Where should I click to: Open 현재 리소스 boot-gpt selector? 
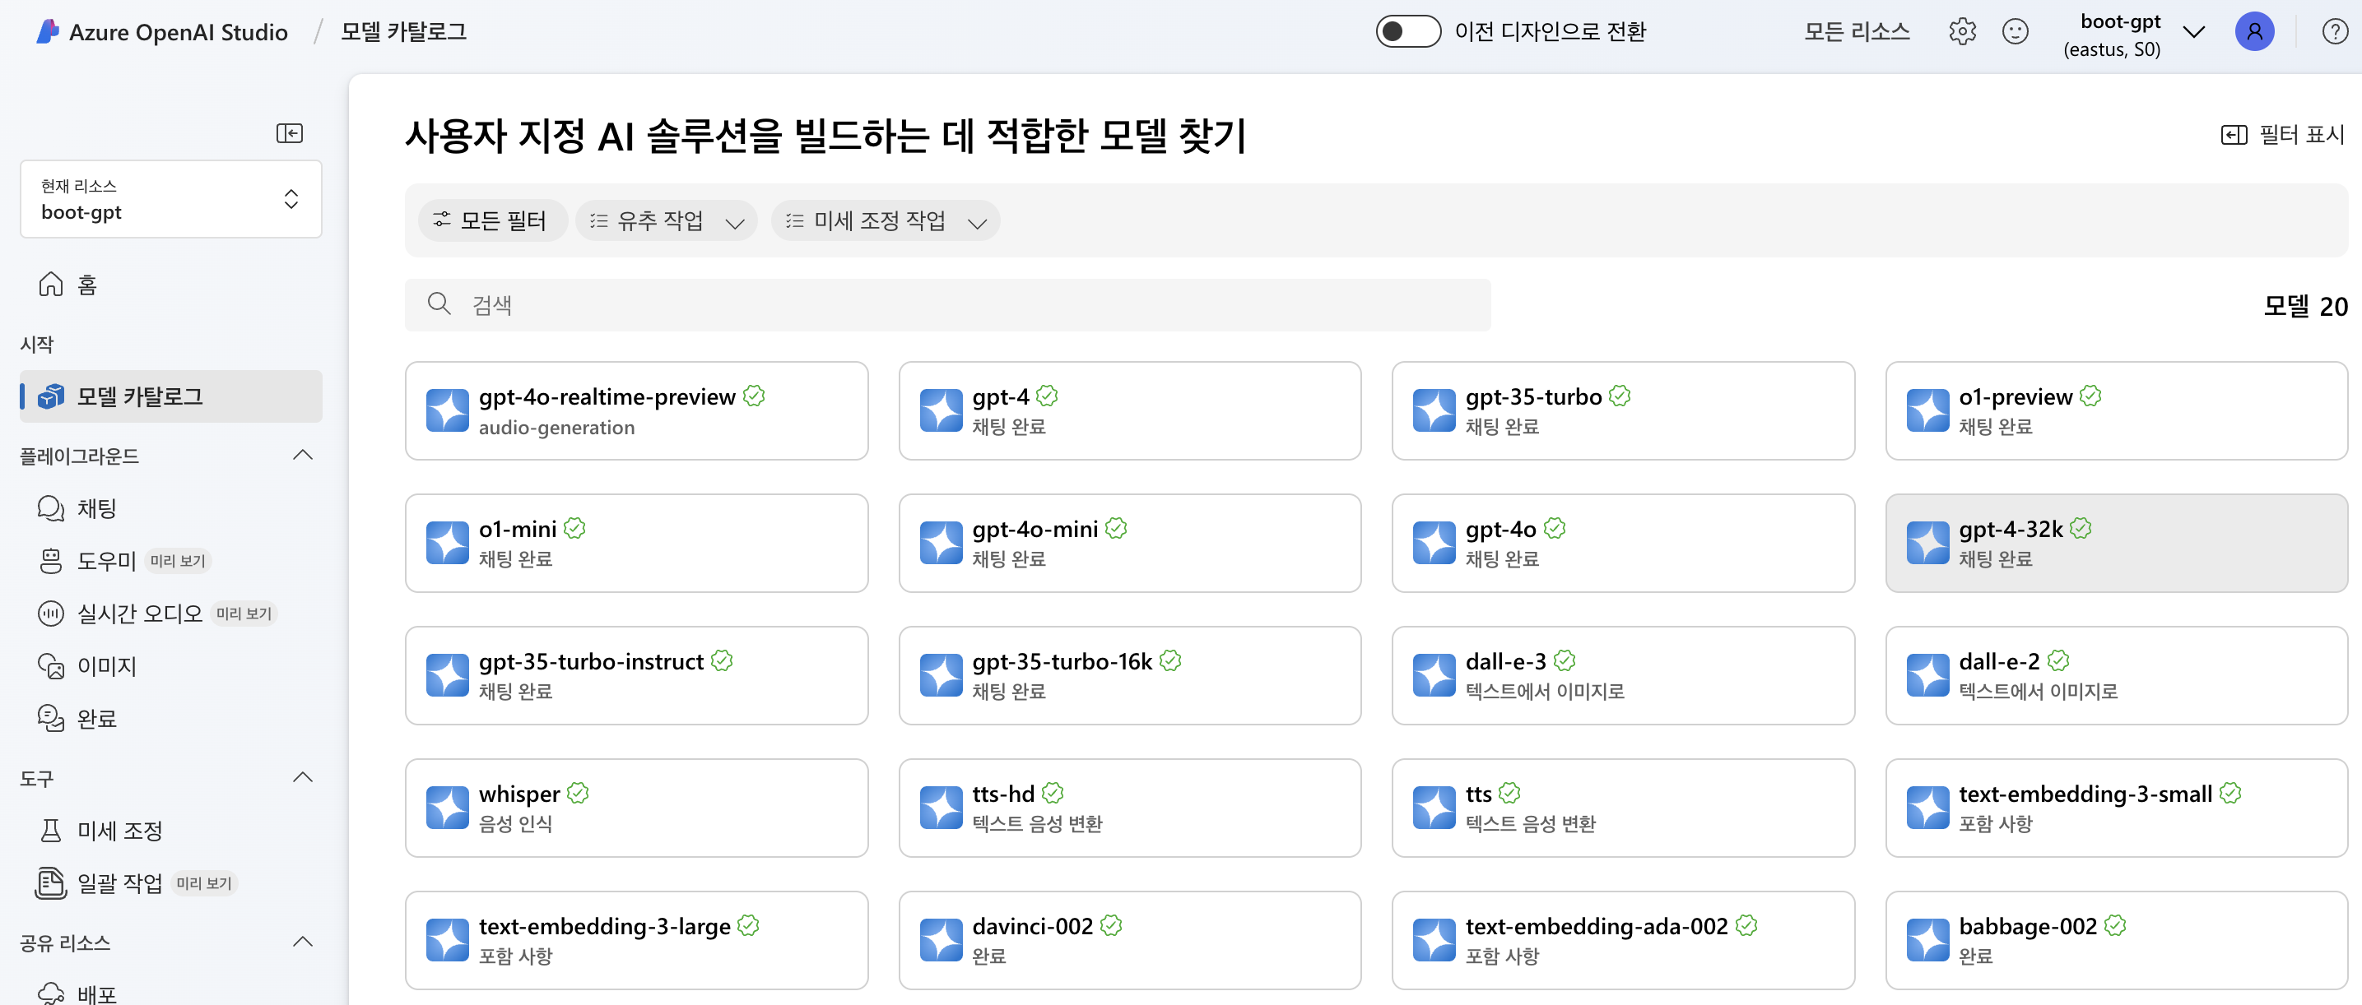(x=171, y=199)
